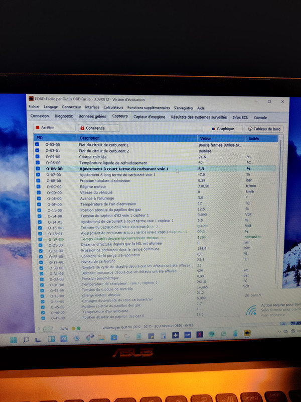Screen dimensions: 301x402
Task: Uncheck PID 0-0D-00 Vitesse du véhicule checkbox
Action: tap(39, 192)
